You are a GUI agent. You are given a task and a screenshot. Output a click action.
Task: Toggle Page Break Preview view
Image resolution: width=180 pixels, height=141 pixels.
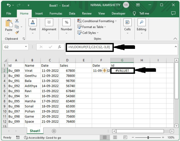tap(125, 137)
